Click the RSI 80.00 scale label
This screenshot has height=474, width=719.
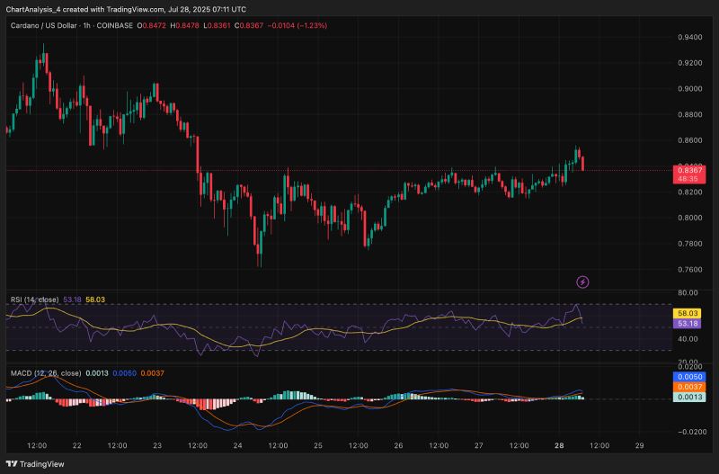[x=688, y=293]
